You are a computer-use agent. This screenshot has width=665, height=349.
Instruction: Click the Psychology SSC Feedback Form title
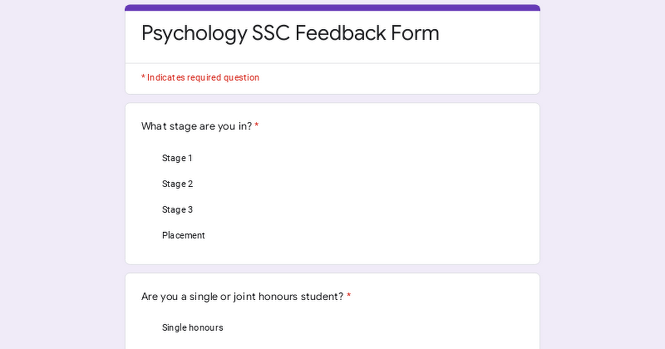coord(290,33)
